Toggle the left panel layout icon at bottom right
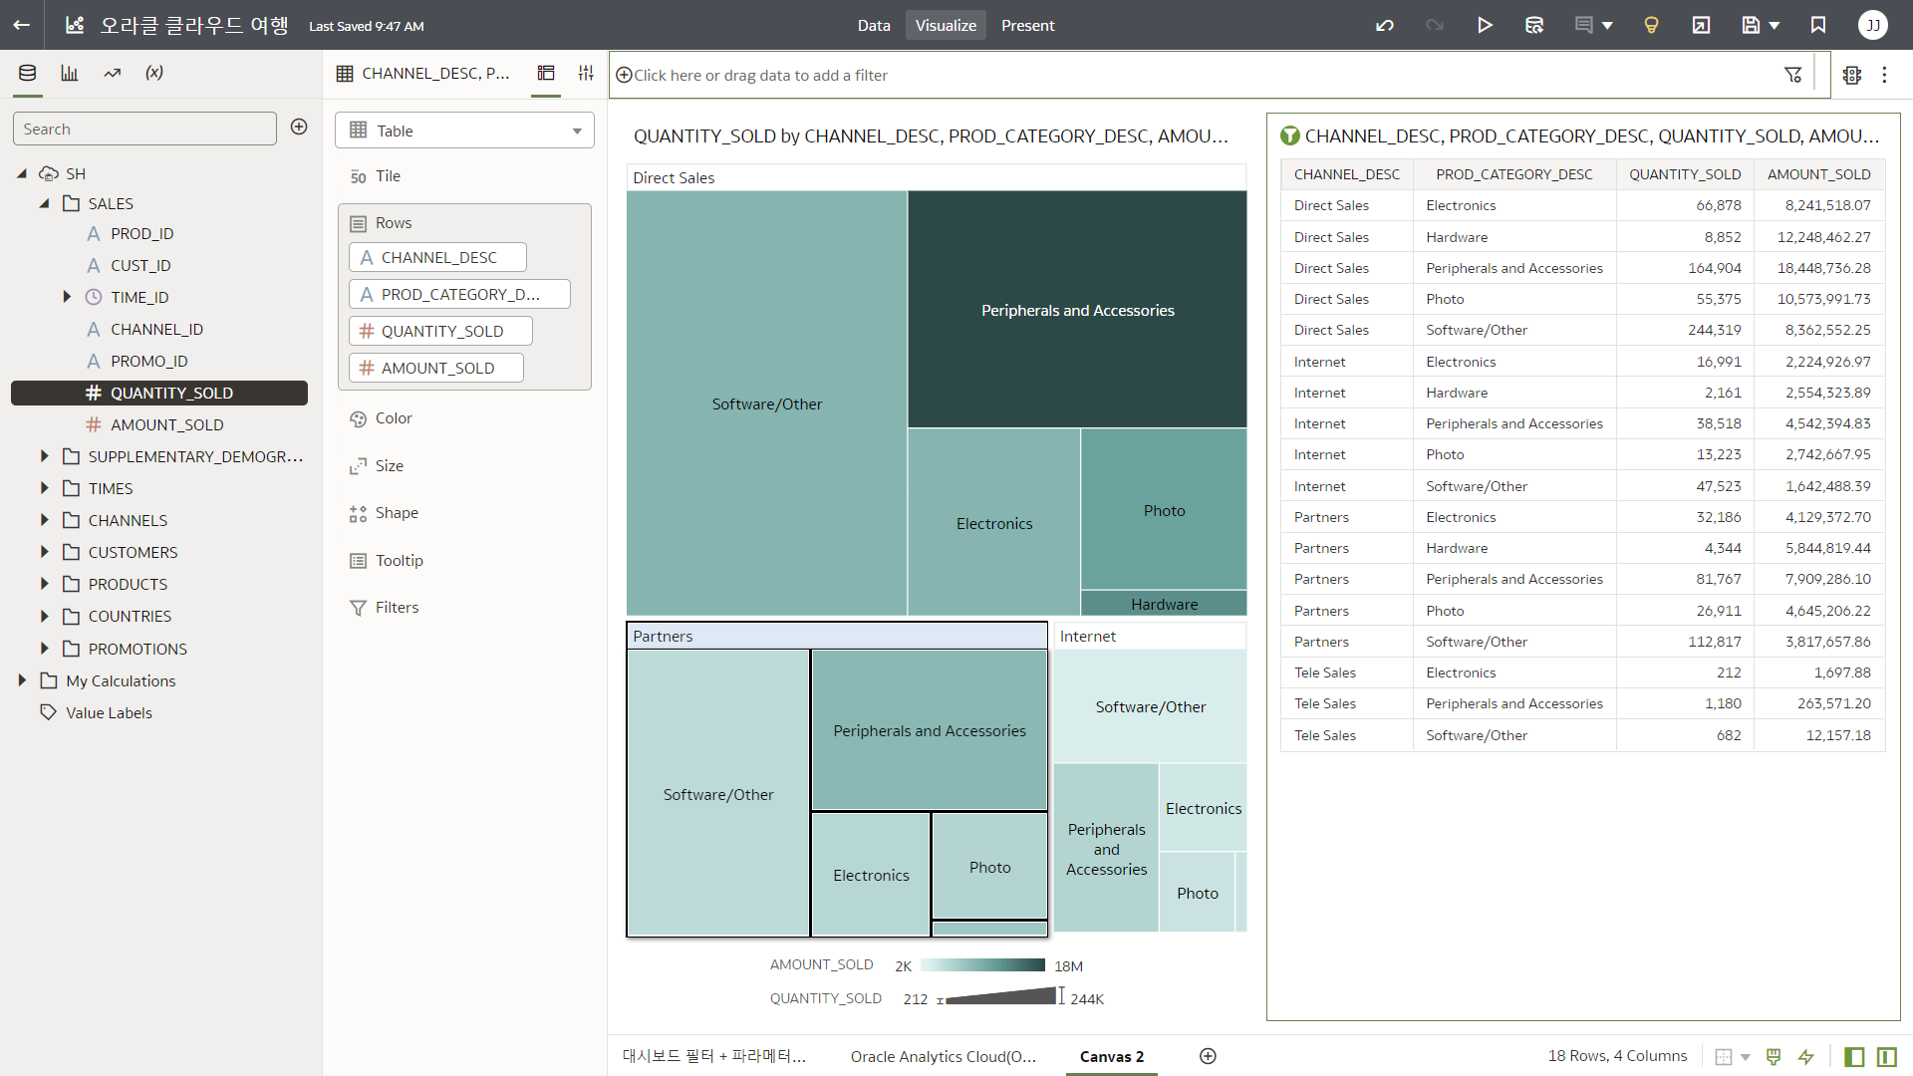Image resolution: width=1913 pixels, height=1076 pixels. (1854, 1056)
